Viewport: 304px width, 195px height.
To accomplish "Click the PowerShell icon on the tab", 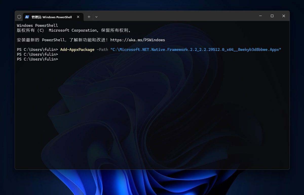I will coord(27,17).
